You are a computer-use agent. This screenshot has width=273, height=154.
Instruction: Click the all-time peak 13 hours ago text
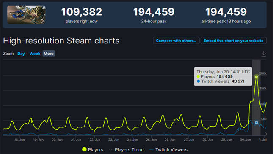[x=226, y=22]
